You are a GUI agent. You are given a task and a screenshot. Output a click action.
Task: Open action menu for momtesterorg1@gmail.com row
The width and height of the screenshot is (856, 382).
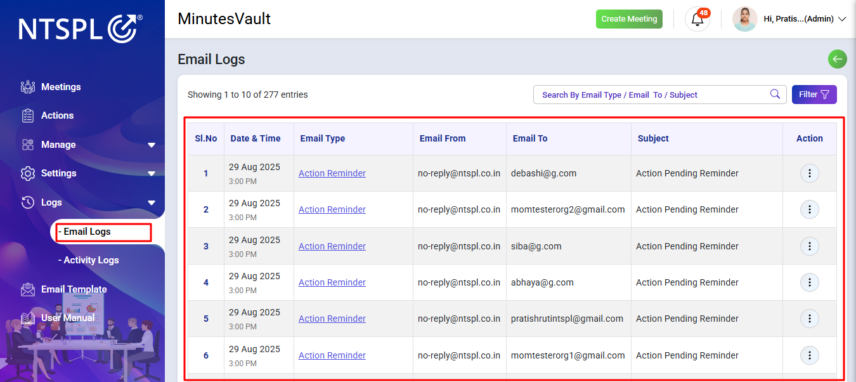[x=810, y=355]
